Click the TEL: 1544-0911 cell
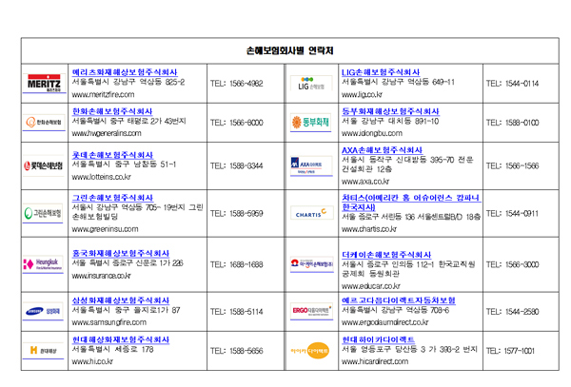Image resolution: width=571 pixels, height=387 pixels. click(521, 214)
